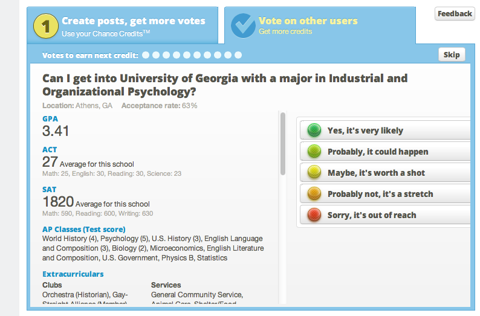Skip this admission question
The width and height of the screenshot is (480, 316).
pos(452,55)
